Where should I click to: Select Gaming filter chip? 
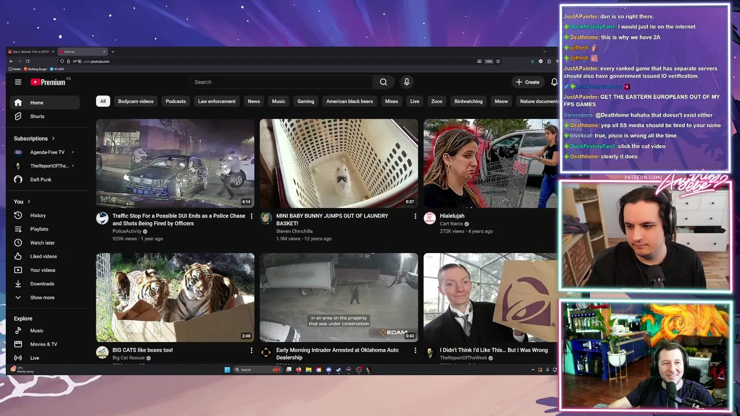click(x=306, y=101)
